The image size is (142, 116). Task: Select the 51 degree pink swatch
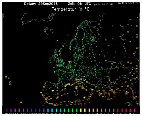tap(134, 110)
